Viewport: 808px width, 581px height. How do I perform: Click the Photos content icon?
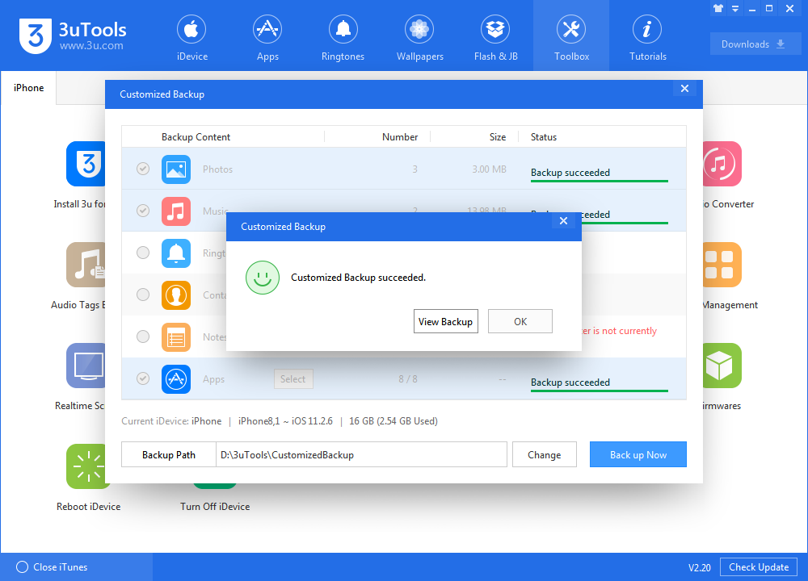(x=175, y=169)
